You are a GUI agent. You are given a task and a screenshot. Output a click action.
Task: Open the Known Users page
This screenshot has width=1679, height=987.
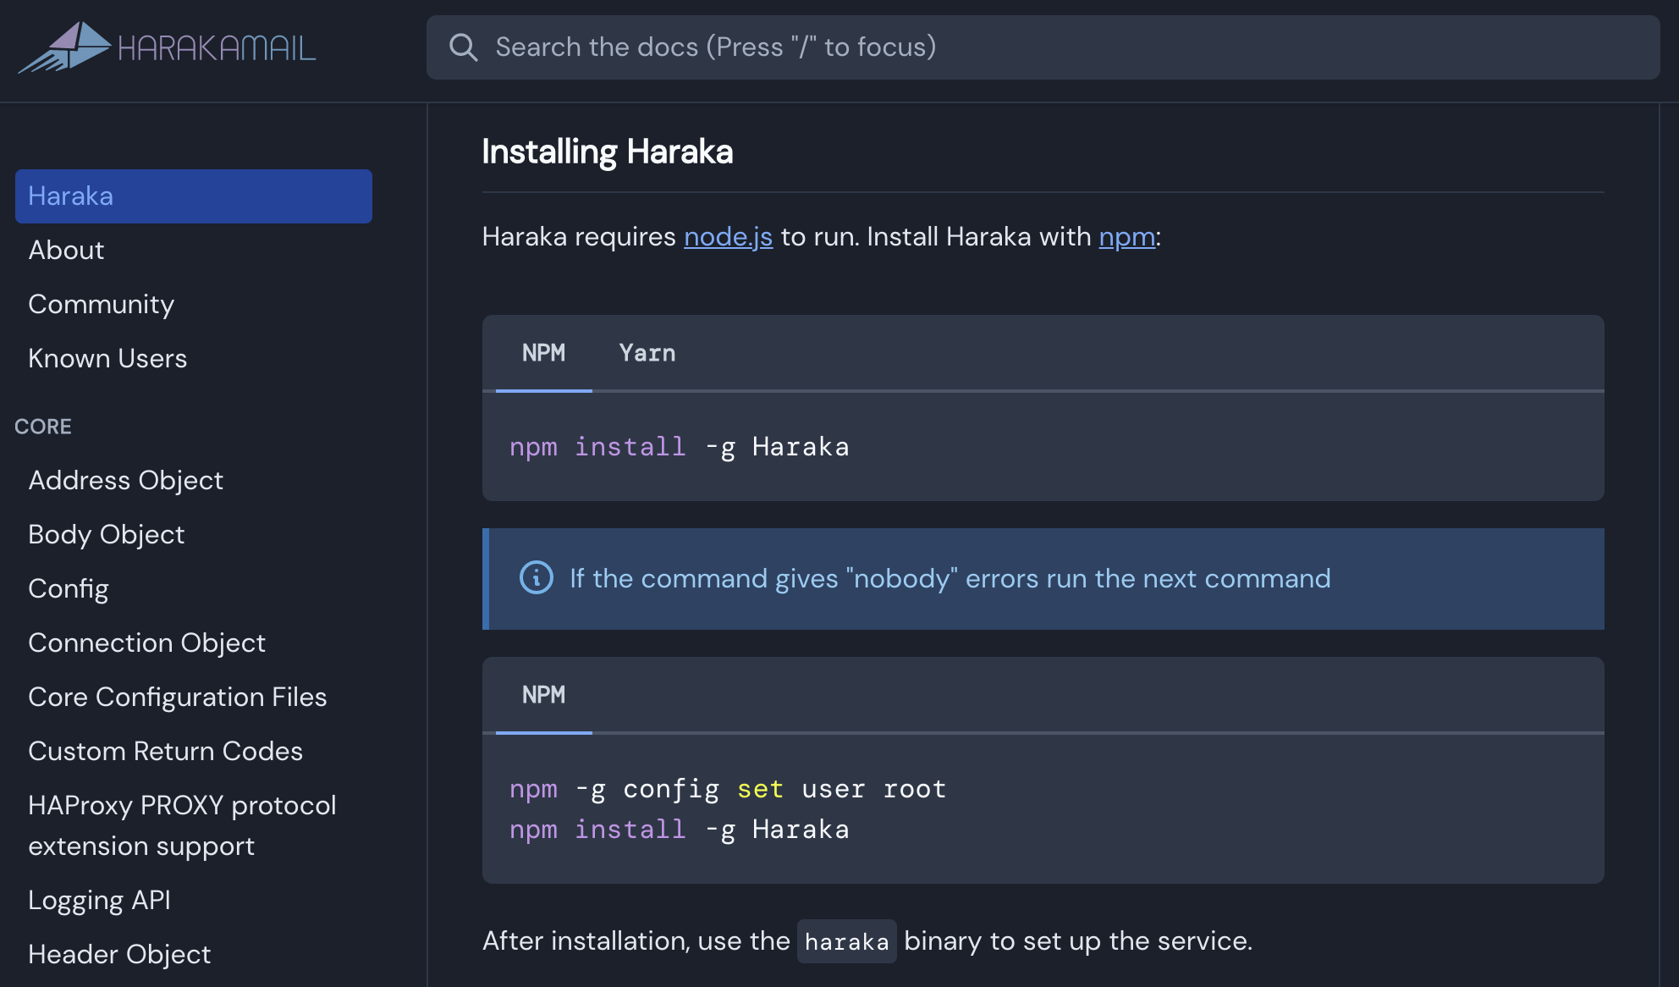(107, 358)
